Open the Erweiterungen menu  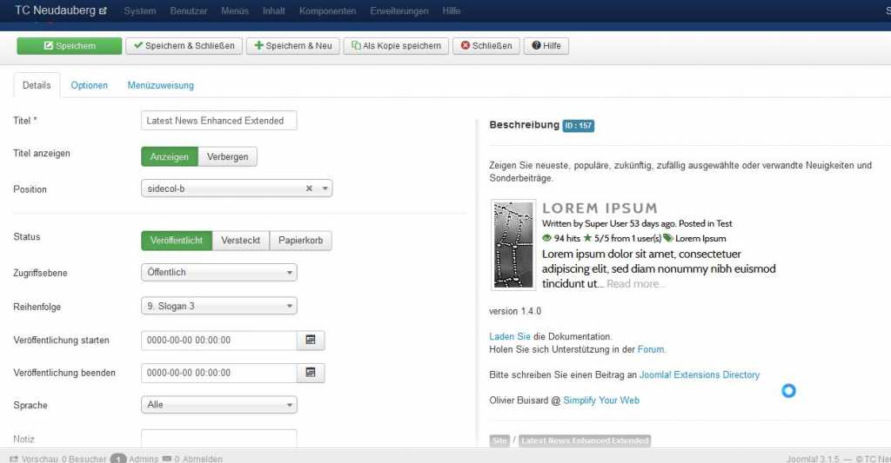tap(399, 11)
